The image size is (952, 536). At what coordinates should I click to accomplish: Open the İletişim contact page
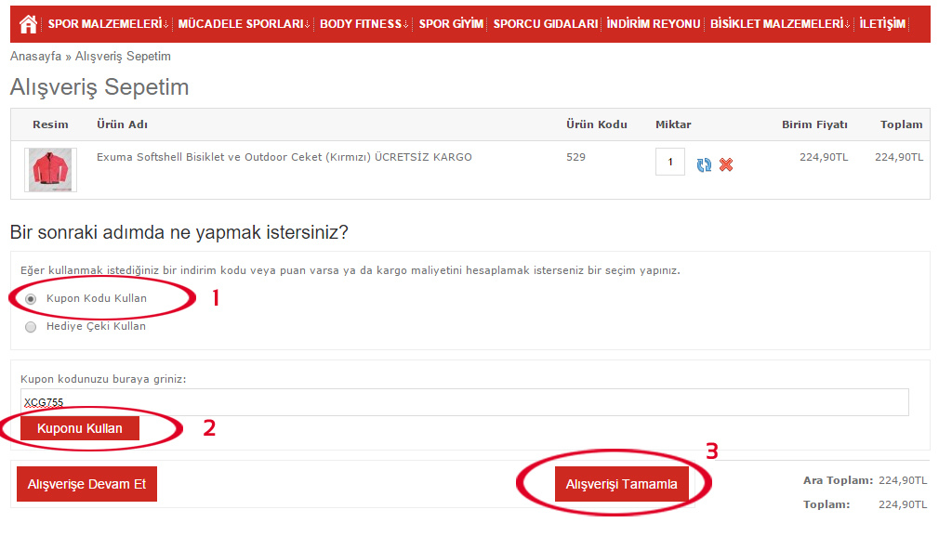pyautogui.click(x=882, y=24)
